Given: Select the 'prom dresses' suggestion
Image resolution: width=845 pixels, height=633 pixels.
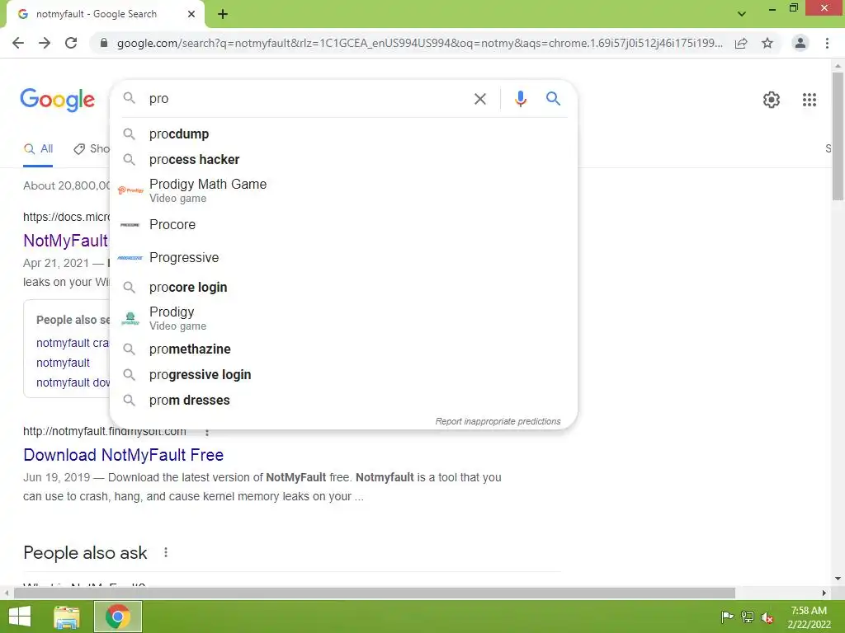Looking at the screenshot, I should 342,401.
